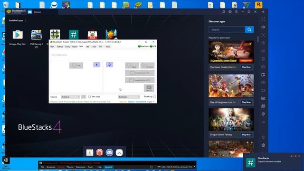Click SuperSU notification hash icon
Screen dimensions: 304x171
point(250,162)
